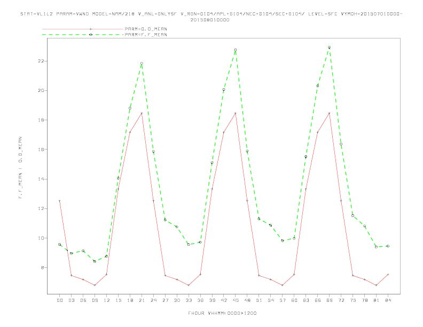Click green F.F_MEAN peak marker at hour 21

tap(142, 64)
